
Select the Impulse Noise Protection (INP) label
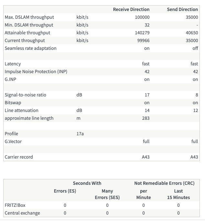36,72
